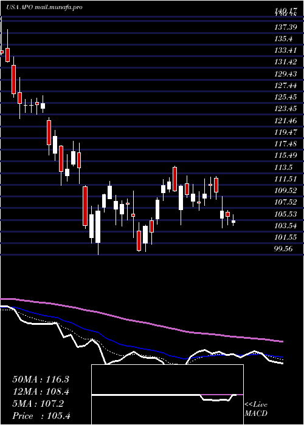This screenshot has width=304, height=425.
Task: Click the purple 50MA line's right end
Action: (282, 341)
